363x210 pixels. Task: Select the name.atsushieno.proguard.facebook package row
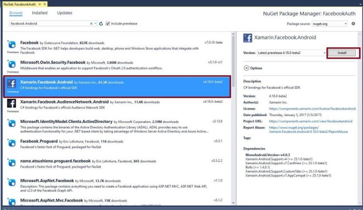117,165
